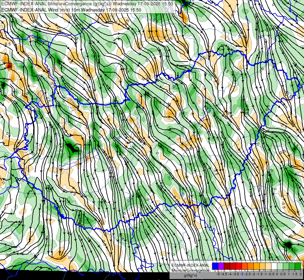Pick the lightest green swatch right of 0
This screenshot has height=280, width=304.
click(x=280, y=266)
